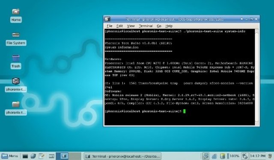Click the 'Hardware:' heading in terminal
The image size is (274, 160).
[113, 59]
